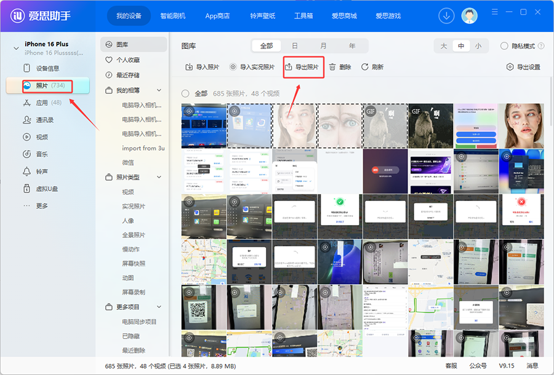Open 微信 album
This screenshot has width=554, height=375.
(x=128, y=163)
